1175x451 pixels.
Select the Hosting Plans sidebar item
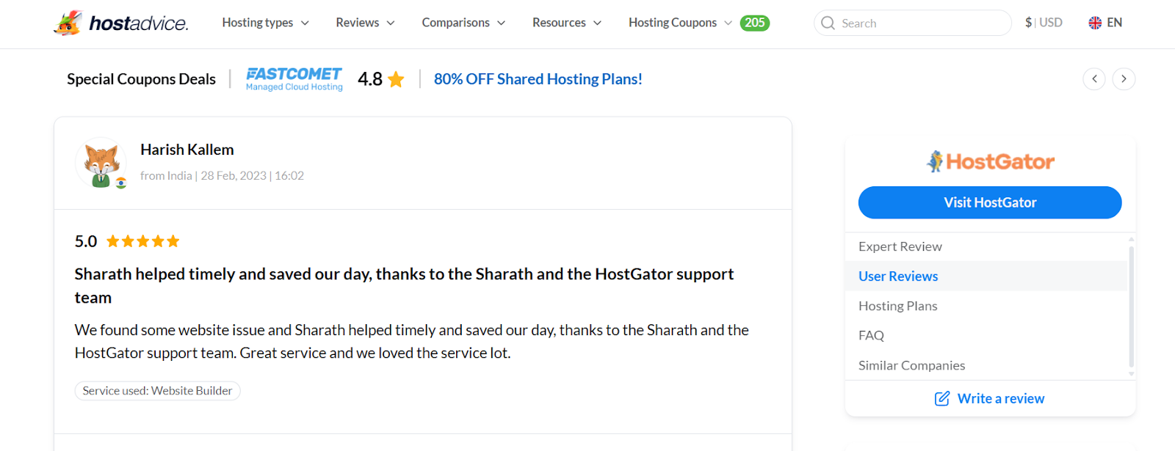897,306
